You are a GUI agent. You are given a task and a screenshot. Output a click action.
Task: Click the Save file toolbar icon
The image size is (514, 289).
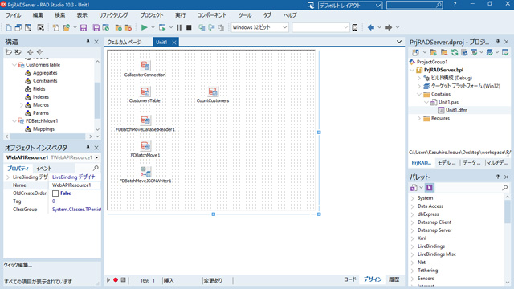[84, 27]
